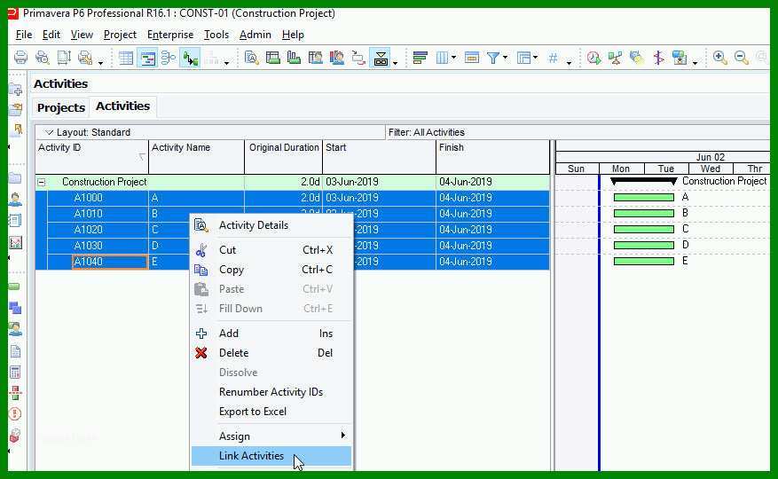
Task: Click the Original Duration column header
Action: click(x=284, y=156)
